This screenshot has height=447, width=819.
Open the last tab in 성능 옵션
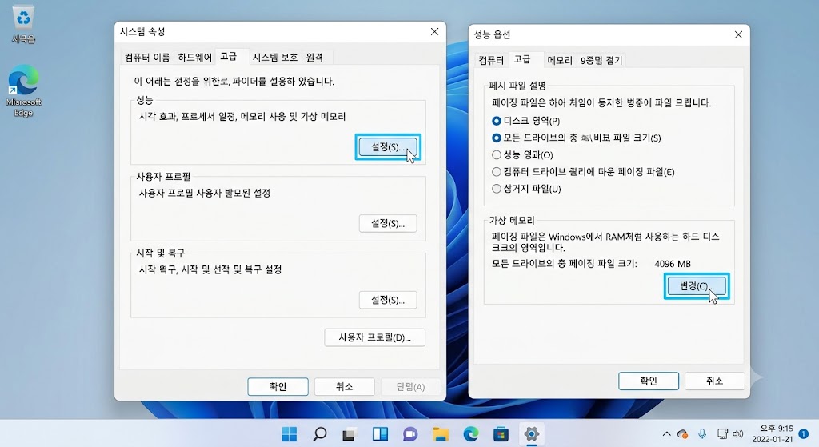pyautogui.click(x=601, y=60)
